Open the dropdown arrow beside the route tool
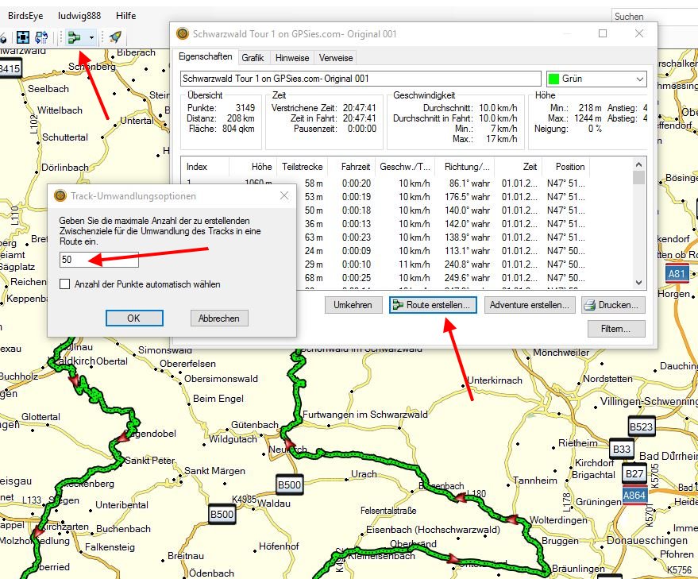Screen dimensions: 698x579 [x=92, y=37]
